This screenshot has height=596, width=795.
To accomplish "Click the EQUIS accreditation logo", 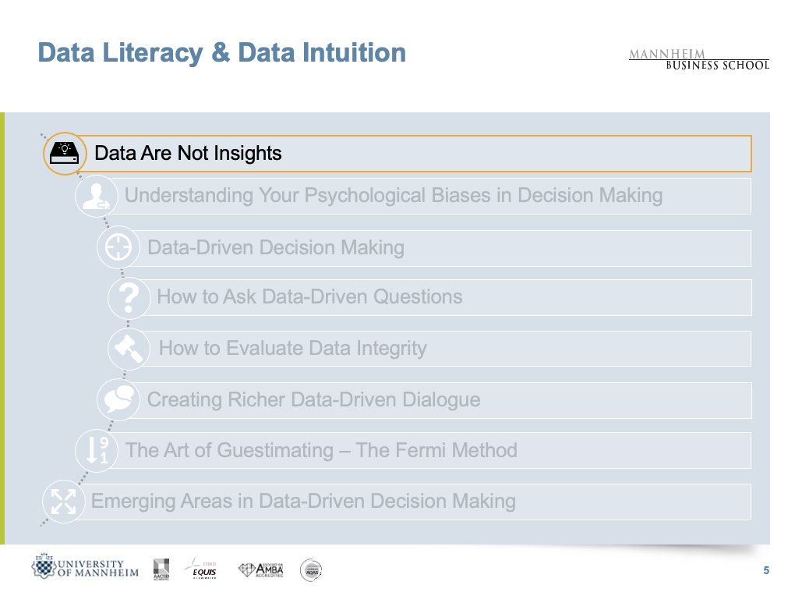I will pos(204,569).
